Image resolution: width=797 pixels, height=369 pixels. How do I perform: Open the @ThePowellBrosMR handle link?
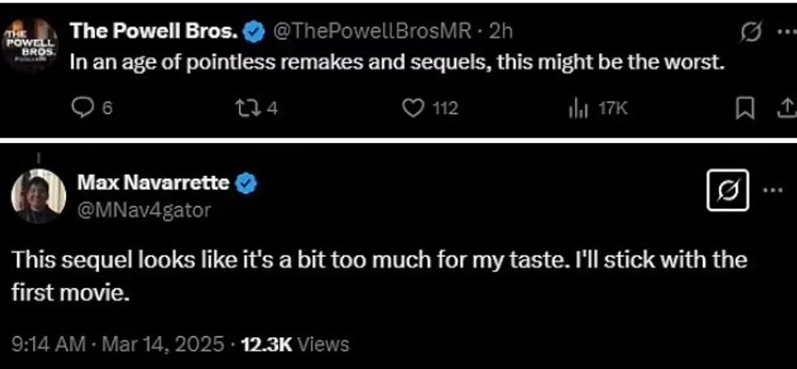pyautogui.click(x=372, y=32)
